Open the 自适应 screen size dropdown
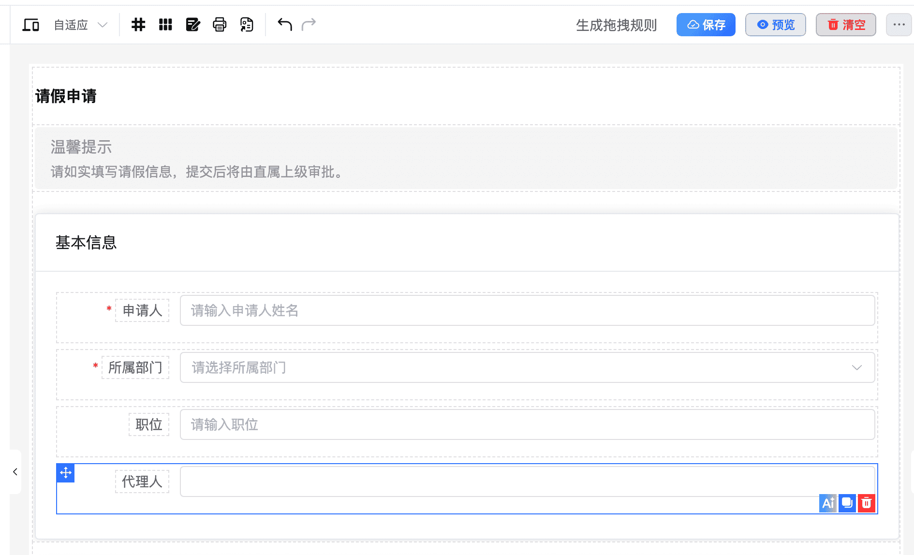This screenshot has height=555, width=914. pyautogui.click(x=80, y=25)
